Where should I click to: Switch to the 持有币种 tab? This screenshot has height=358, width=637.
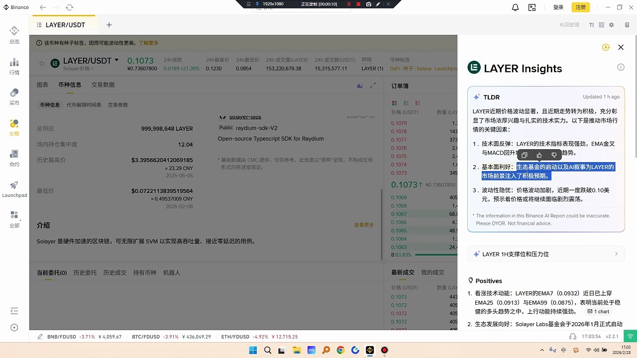coord(145,273)
